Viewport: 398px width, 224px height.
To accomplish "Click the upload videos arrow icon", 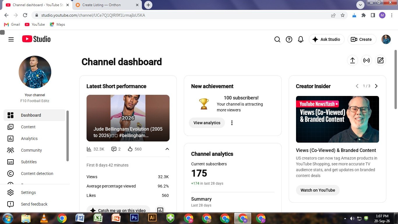I will [x=353, y=60].
